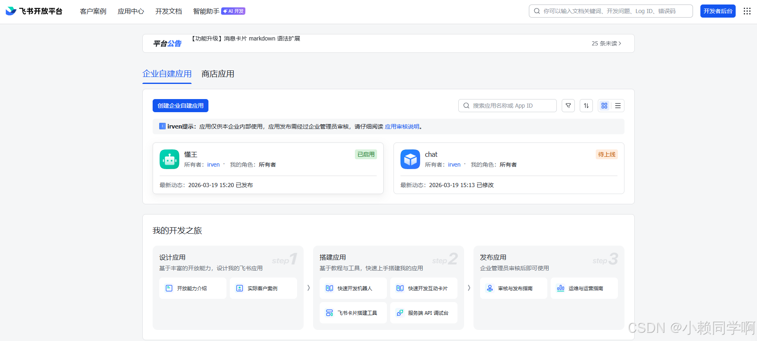Open 开发文档 menu
This screenshot has height=341, width=757.
pyautogui.click(x=169, y=11)
